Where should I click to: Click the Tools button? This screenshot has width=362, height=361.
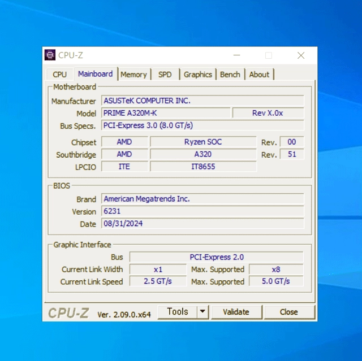[177, 312]
